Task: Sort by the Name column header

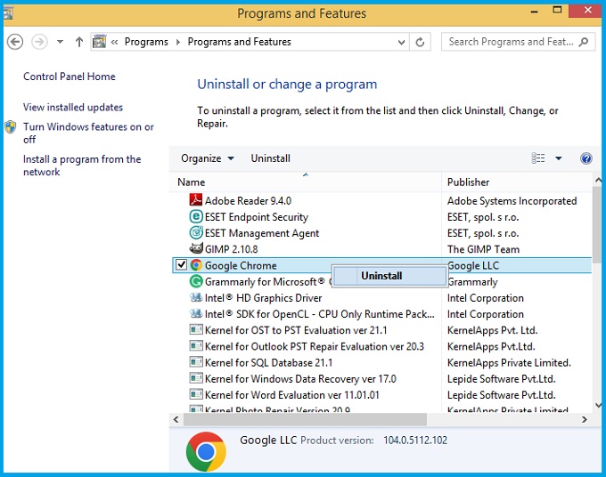Action: click(x=306, y=182)
